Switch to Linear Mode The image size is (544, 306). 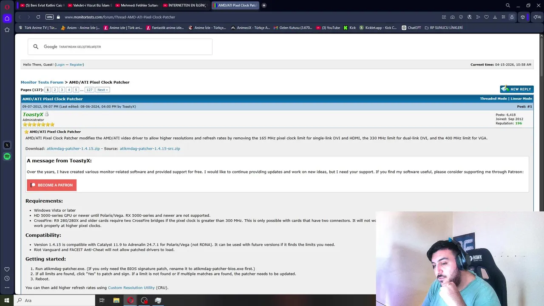(521, 99)
